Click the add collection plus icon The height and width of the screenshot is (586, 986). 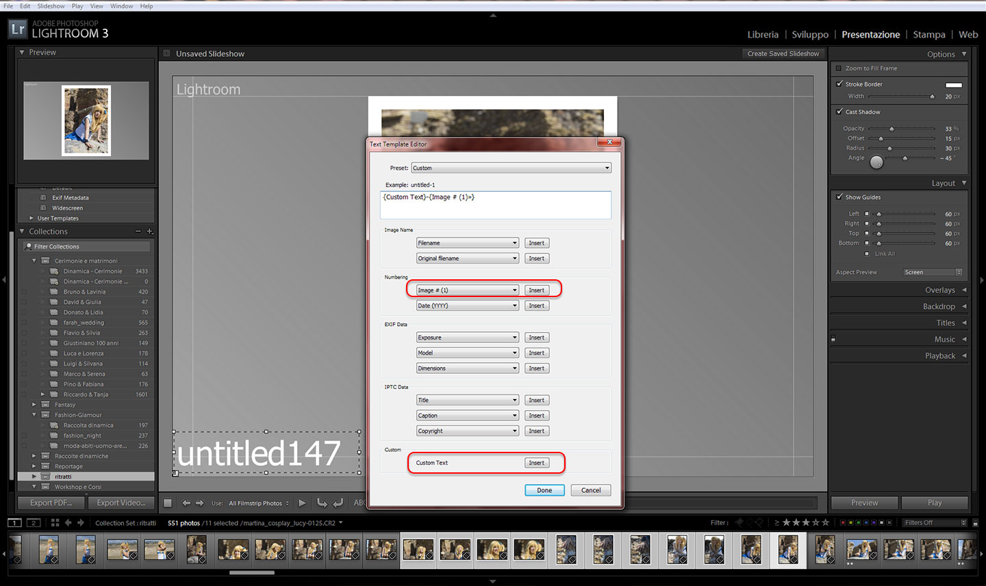click(x=149, y=231)
